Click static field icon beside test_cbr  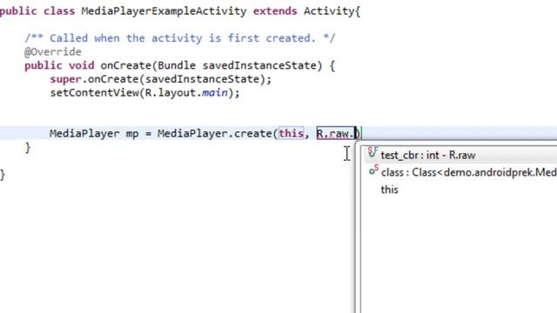(372, 153)
